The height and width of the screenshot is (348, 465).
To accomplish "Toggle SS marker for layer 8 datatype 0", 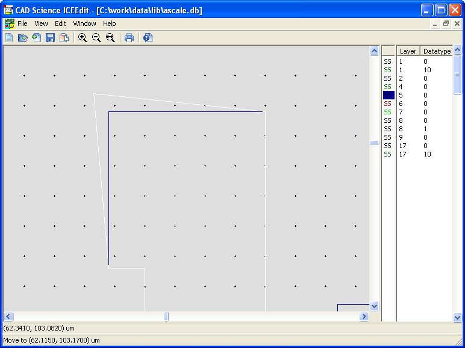I will [x=387, y=120].
